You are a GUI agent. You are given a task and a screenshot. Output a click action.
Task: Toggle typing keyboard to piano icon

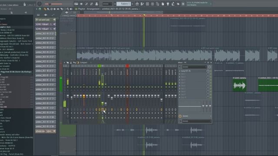coord(76,4)
